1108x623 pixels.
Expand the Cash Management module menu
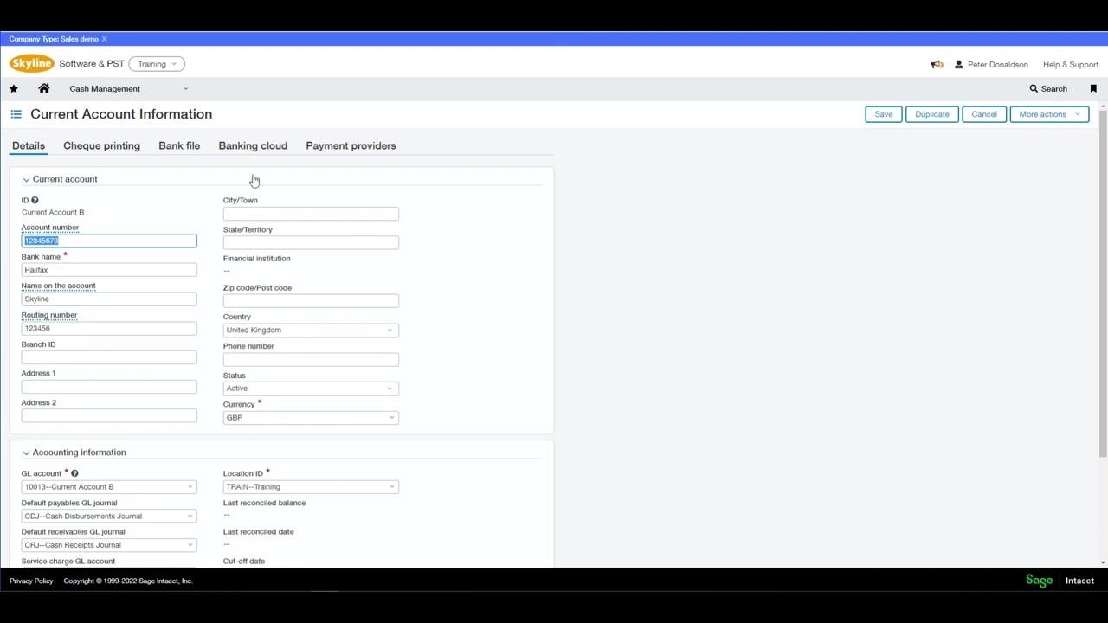(x=128, y=88)
